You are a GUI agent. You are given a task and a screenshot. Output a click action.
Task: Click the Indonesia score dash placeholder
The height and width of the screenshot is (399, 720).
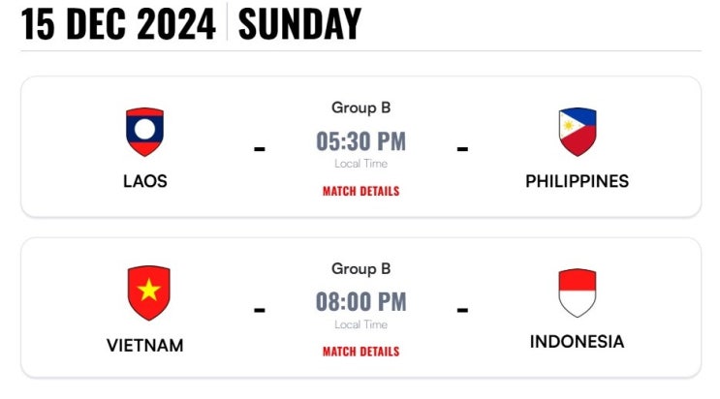coord(462,310)
